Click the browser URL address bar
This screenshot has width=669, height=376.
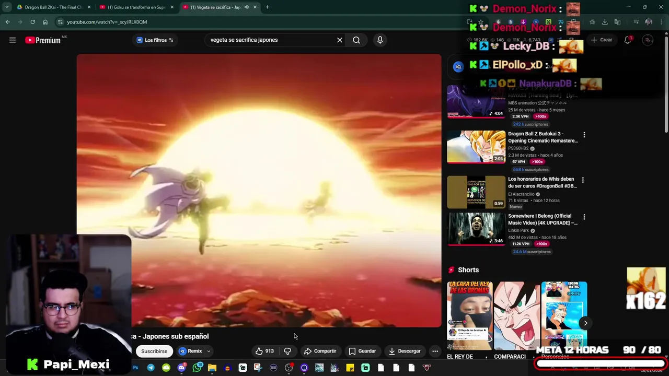tap(261, 22)
